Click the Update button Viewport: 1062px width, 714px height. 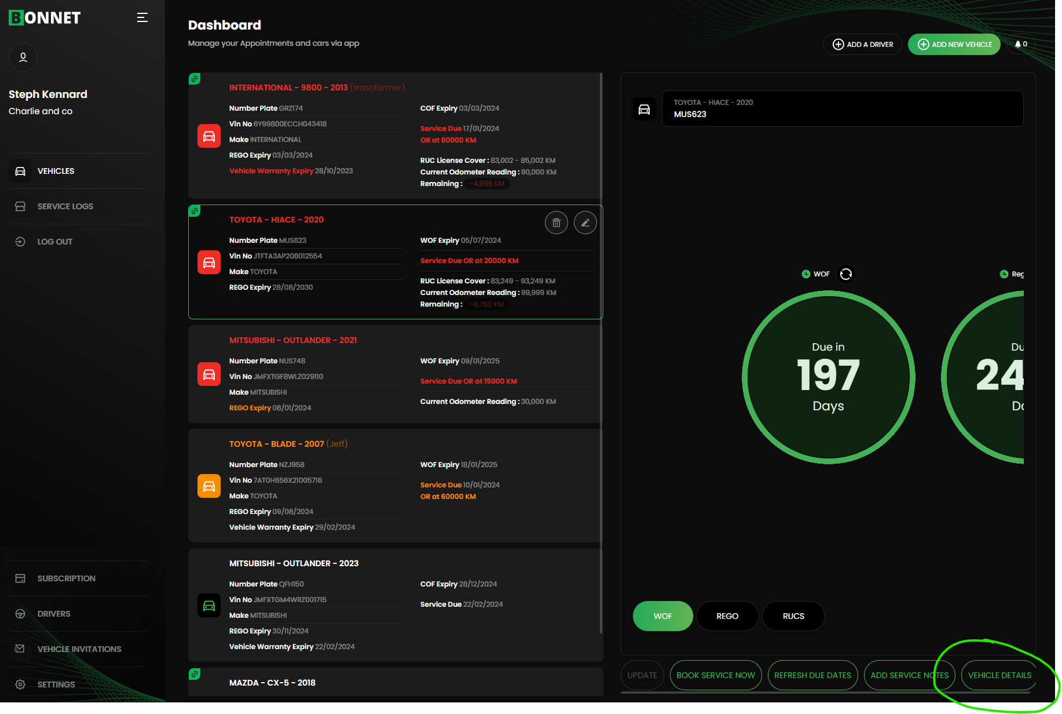tap(642, 675)
